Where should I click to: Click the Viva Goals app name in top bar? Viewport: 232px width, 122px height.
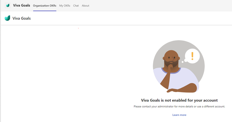[22, 5]
